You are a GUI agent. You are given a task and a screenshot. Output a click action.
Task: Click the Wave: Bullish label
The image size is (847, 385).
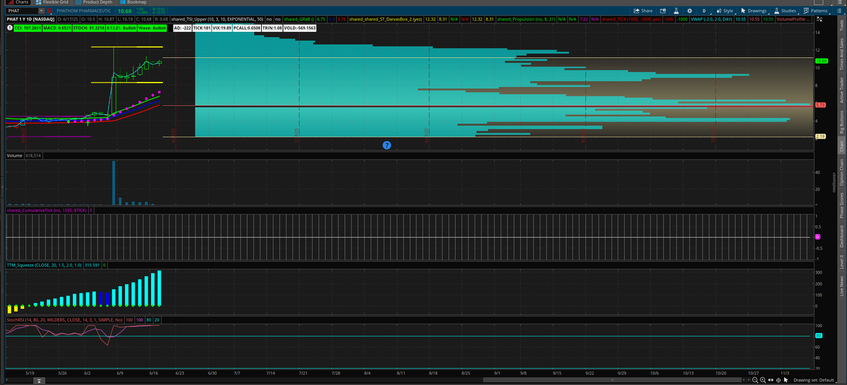pyautogui.click(x=152, y=28)
